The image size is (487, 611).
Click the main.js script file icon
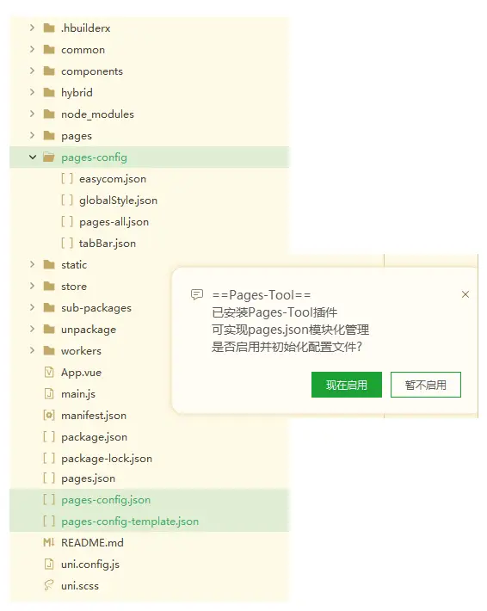click(x=49, y=393)
